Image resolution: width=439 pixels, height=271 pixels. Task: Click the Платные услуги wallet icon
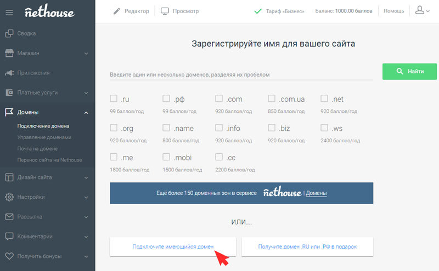point(9,93)
